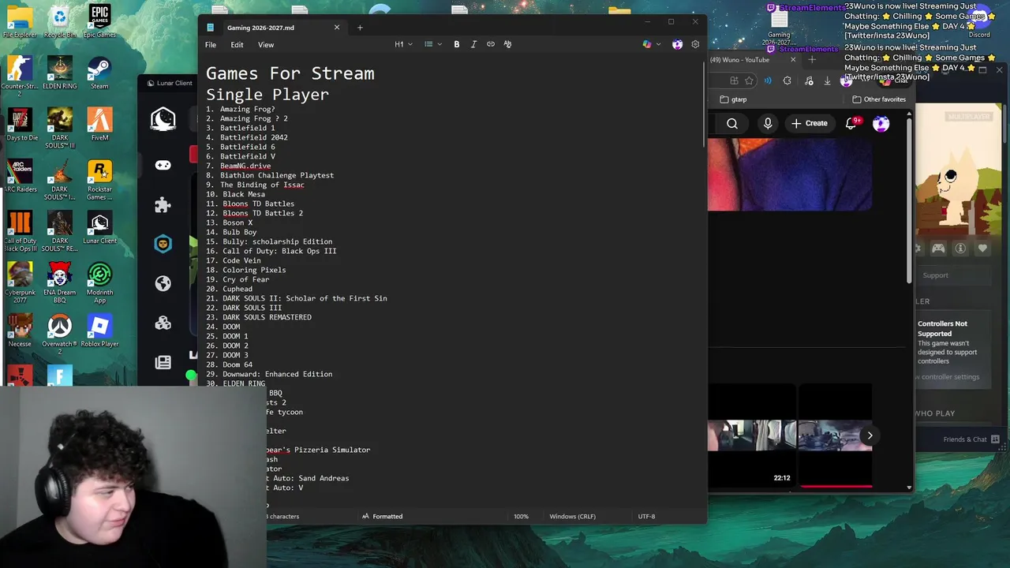Screen dimensions: 1010x568
Task: Click the UTF-8 encoding status entry
Action: click(x=646, y=516)
